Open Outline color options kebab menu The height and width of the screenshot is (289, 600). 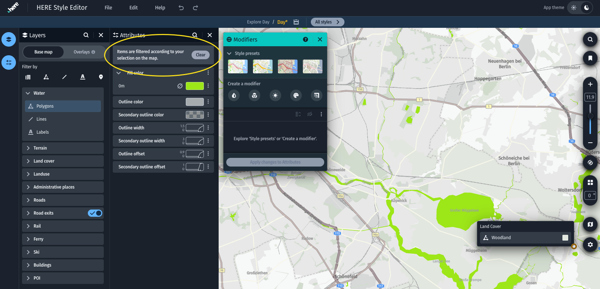[208, 102]
